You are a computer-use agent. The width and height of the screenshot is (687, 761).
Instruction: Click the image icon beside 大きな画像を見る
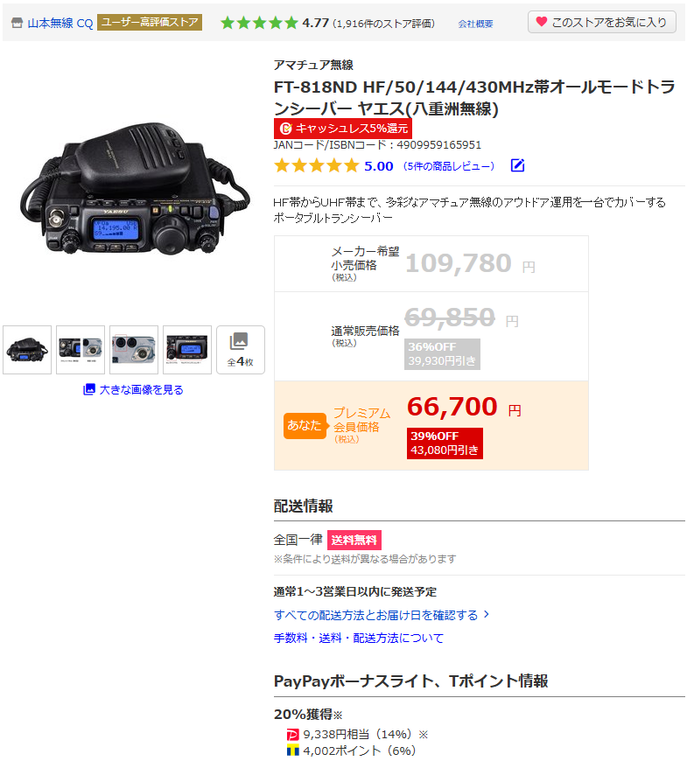89,389
